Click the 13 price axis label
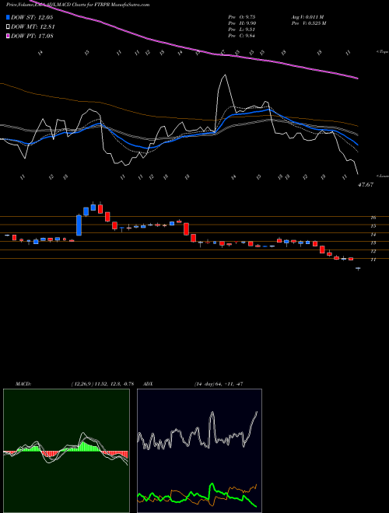The image size is (389, 513). tap(373, 243)
